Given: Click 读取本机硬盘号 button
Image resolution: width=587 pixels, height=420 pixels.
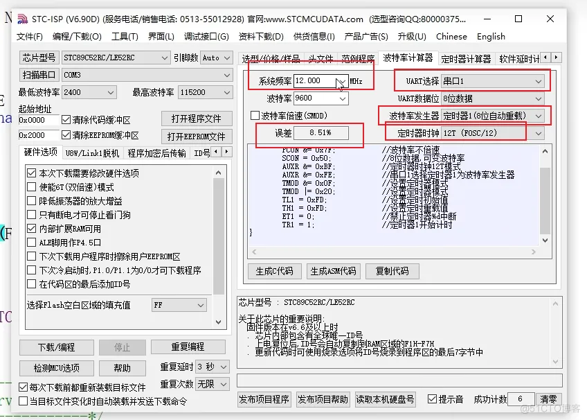Looking at the screenshot, I should 385,399.
